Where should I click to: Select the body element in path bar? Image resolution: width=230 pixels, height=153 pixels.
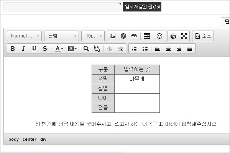pos(13,139)
